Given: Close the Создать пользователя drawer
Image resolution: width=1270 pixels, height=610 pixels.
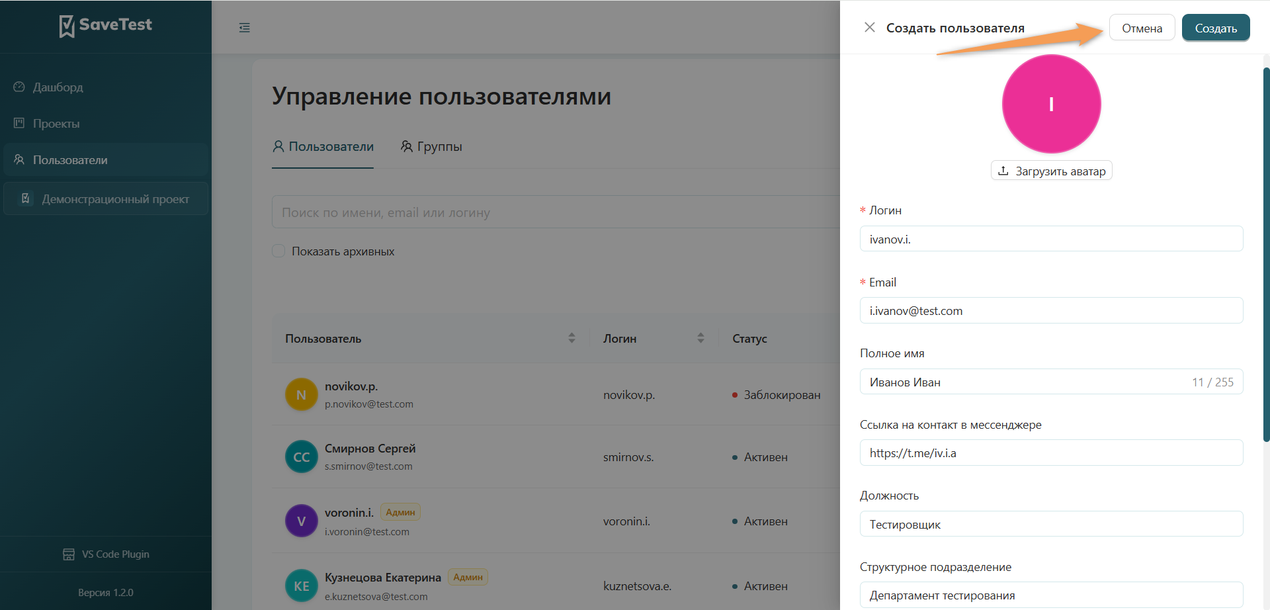Looking at the screenshot, I should click(x=870, y=27).
